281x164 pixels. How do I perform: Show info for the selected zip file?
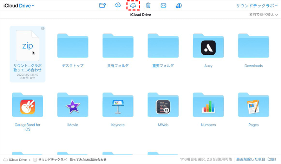[x=43, y=28]
